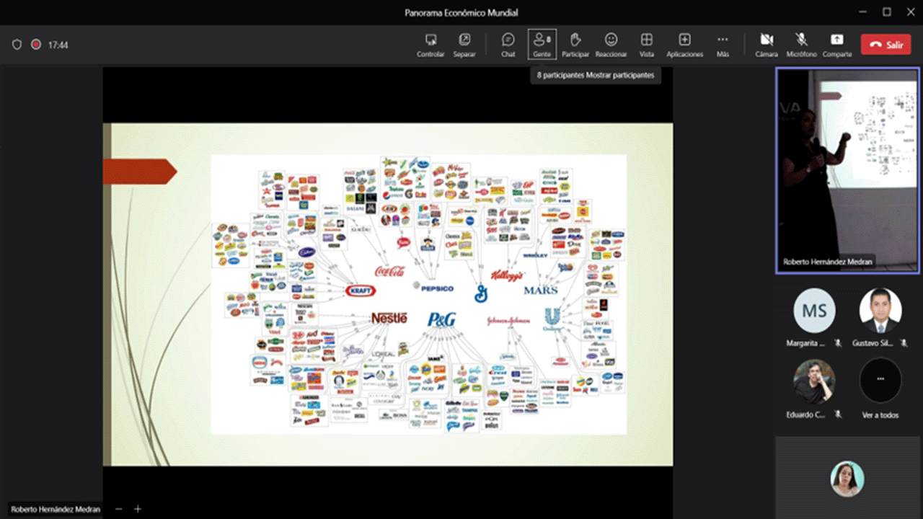Open Aplicaciones add-apps button
The height and width of the screenshot is (519, 923).
pyautogui.click(x=684, y=45)
